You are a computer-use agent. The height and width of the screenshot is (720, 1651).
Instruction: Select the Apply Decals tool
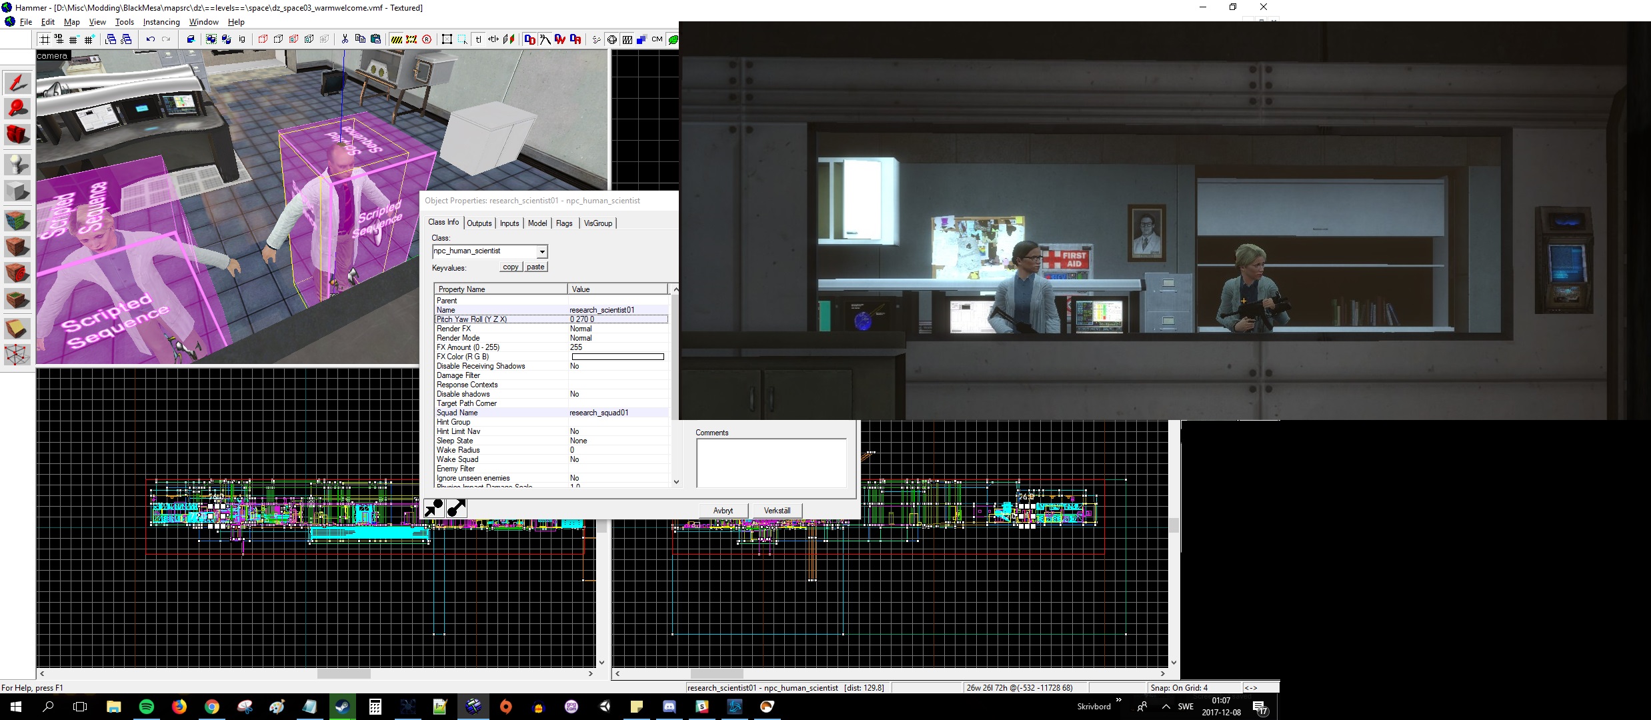click(x=17, y=273)
